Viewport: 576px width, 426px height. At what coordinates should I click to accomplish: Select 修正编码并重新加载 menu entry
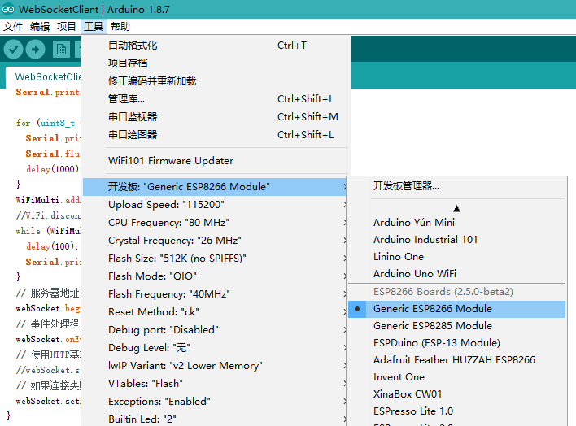tap(216, 81)
